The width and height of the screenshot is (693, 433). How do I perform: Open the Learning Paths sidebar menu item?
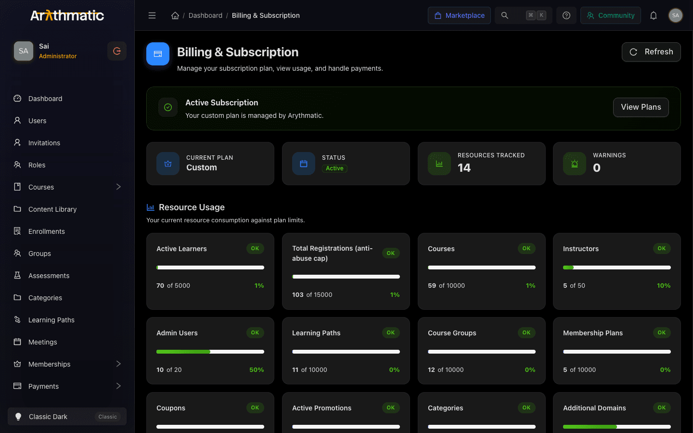point(67,320)
